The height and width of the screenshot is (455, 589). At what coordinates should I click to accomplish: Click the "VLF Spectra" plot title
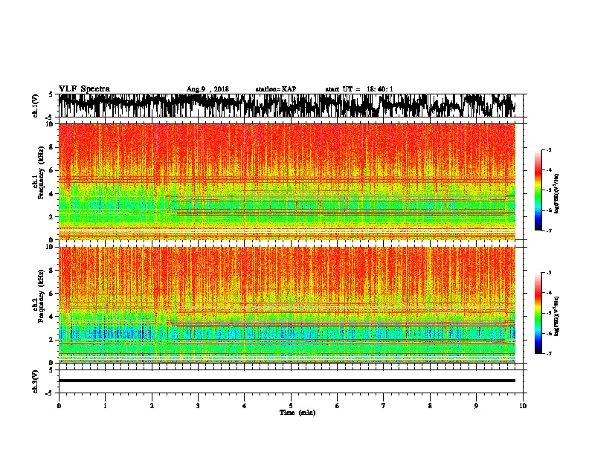coord(84,89)
